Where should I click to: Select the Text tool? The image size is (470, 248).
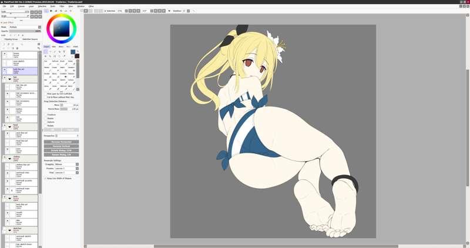tap(64, 52)
